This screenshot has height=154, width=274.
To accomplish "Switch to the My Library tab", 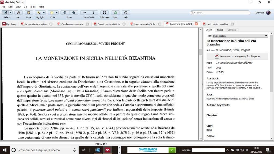I will (9, 24).
